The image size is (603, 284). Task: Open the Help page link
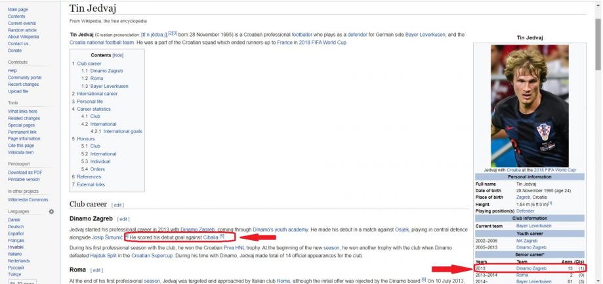point(12,71)
